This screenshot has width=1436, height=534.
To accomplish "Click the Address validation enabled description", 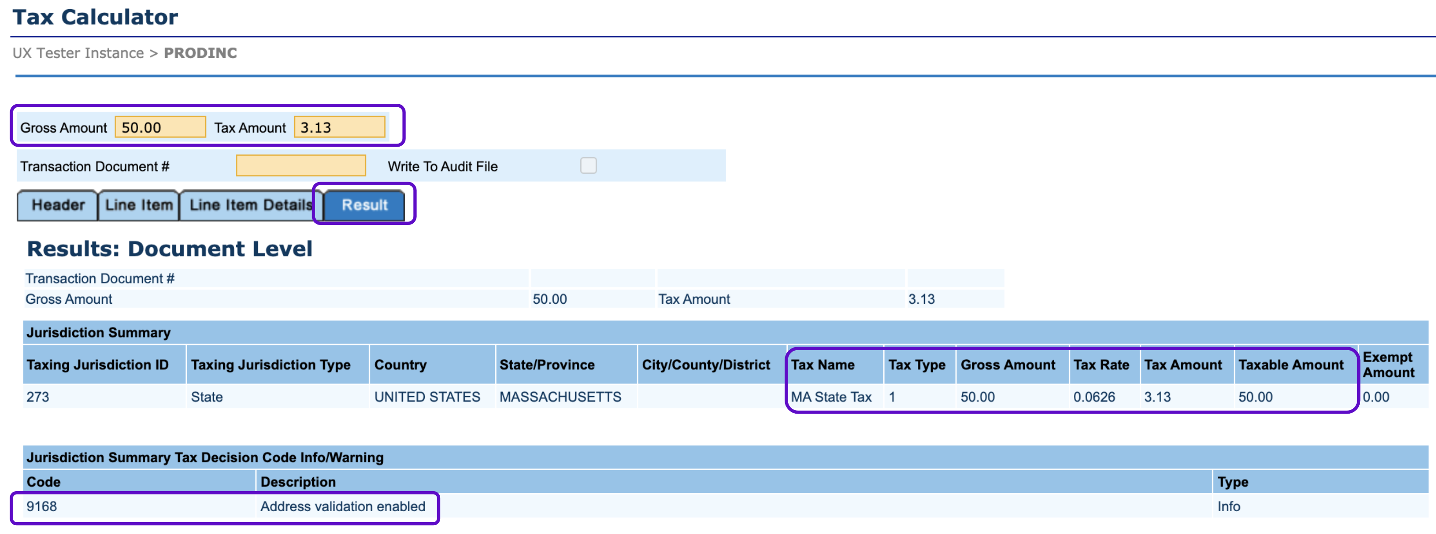I will [x=342, y=506].
